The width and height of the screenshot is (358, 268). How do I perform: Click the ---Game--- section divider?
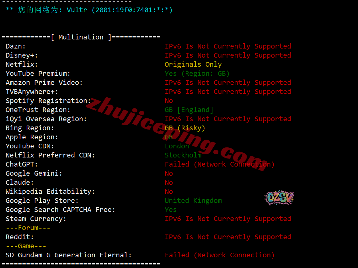(x=26, y=246)
